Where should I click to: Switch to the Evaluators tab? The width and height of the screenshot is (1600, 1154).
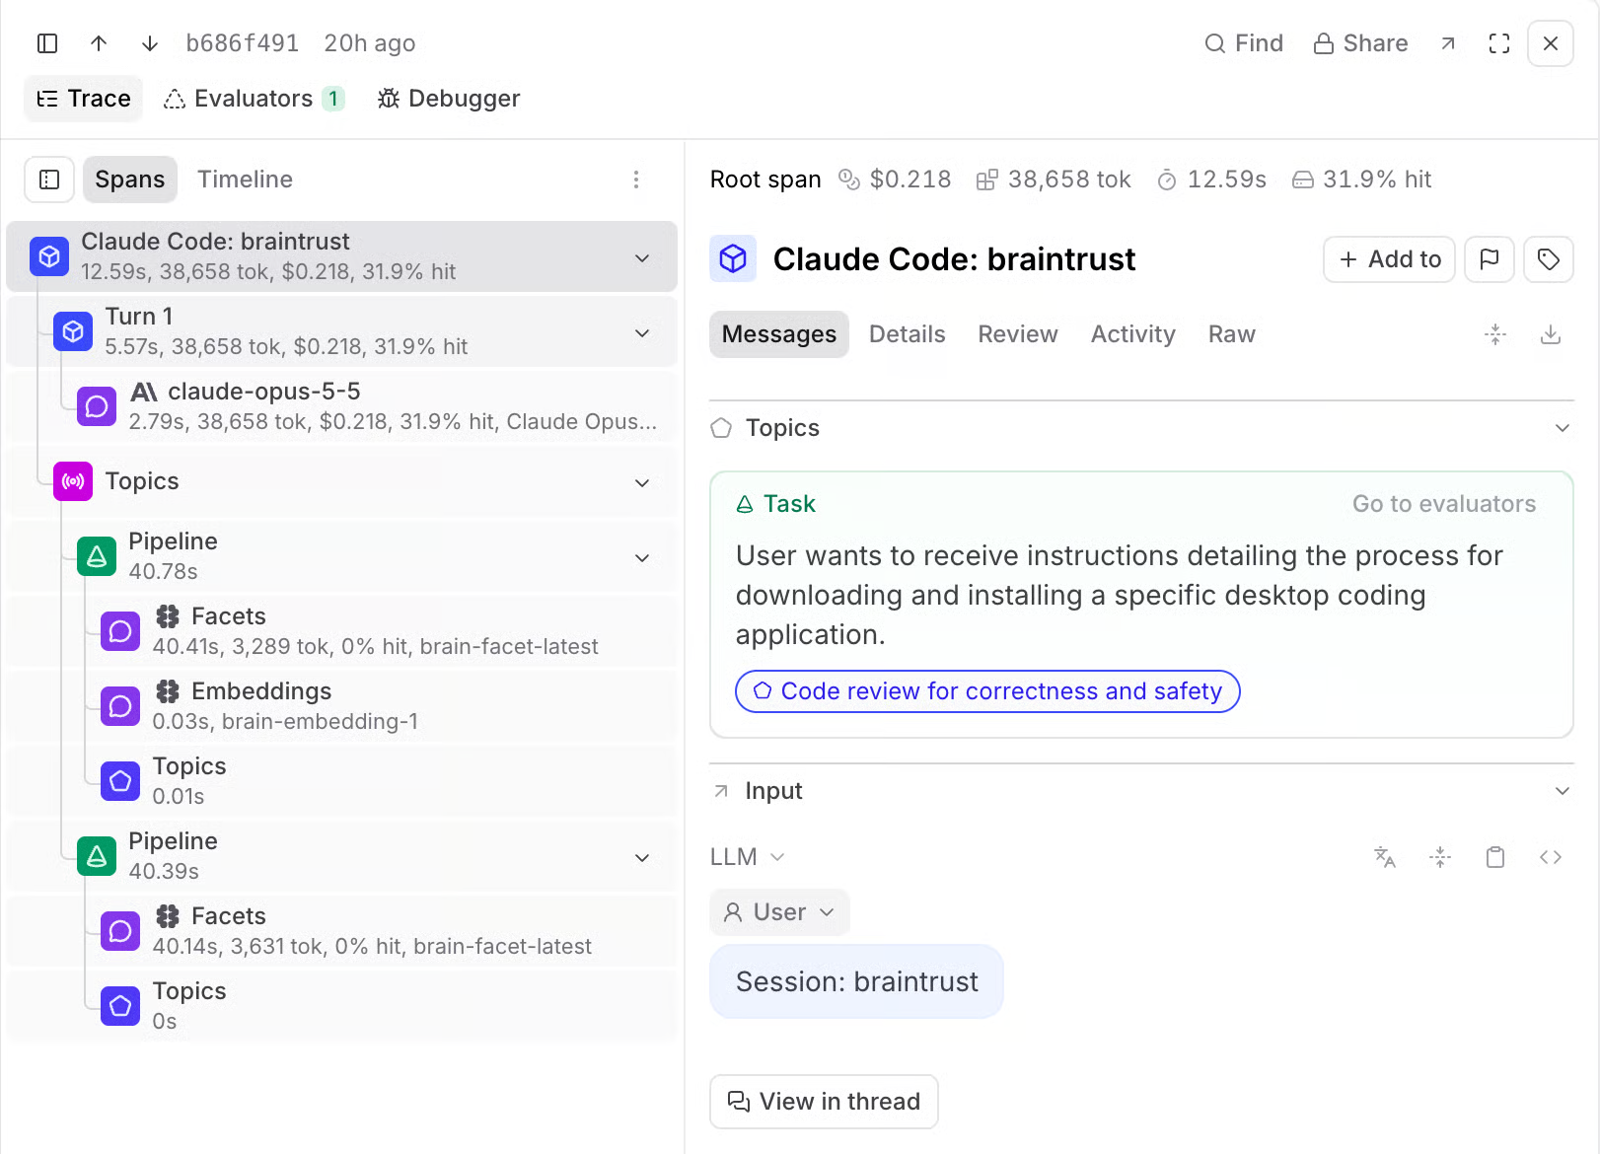tap(255, 99)
